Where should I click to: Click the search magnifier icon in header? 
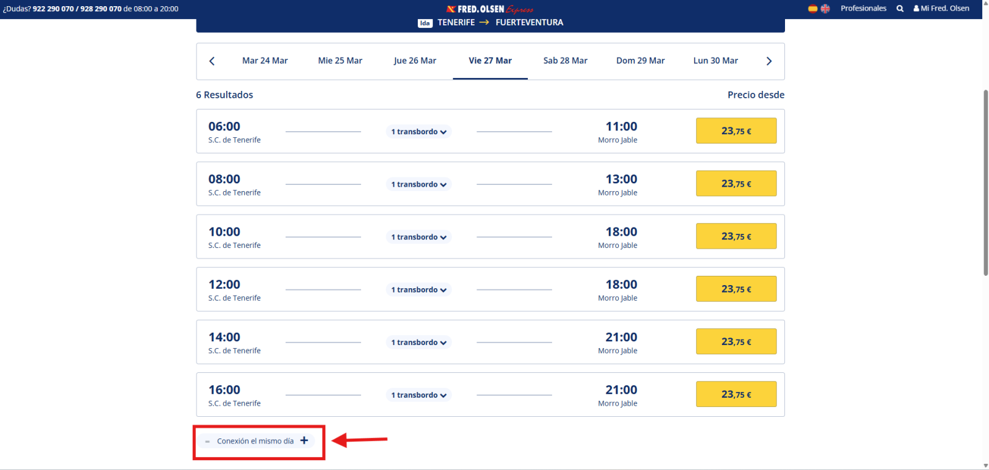click(x=900, y=9)
